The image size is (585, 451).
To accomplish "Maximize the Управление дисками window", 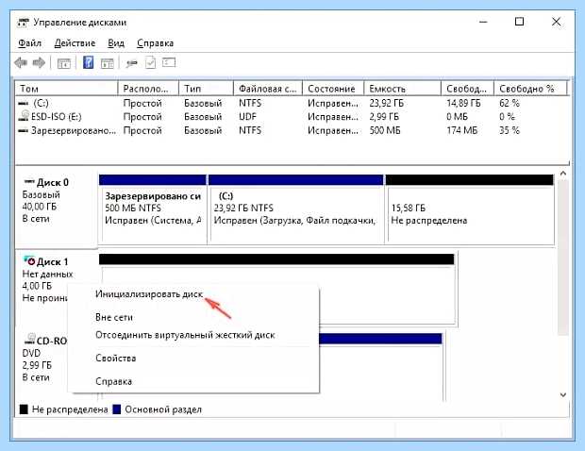I will pos(519,22).
